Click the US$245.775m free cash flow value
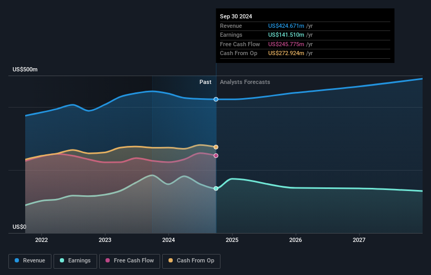Screen dimensions: 431x275 pos(286,44)
